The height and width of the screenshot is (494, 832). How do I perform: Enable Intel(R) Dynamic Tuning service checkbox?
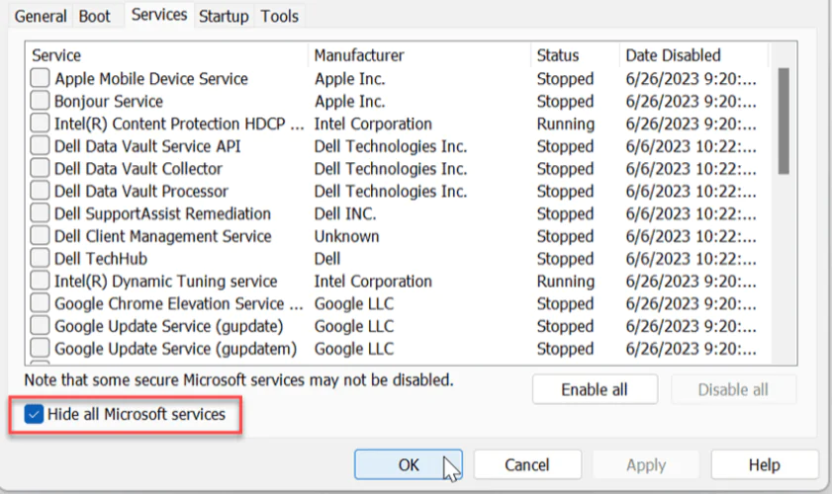pos(40,281)
